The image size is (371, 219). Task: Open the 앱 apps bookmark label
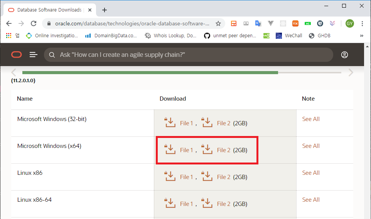pyautogui.click(x=17, y=36)
